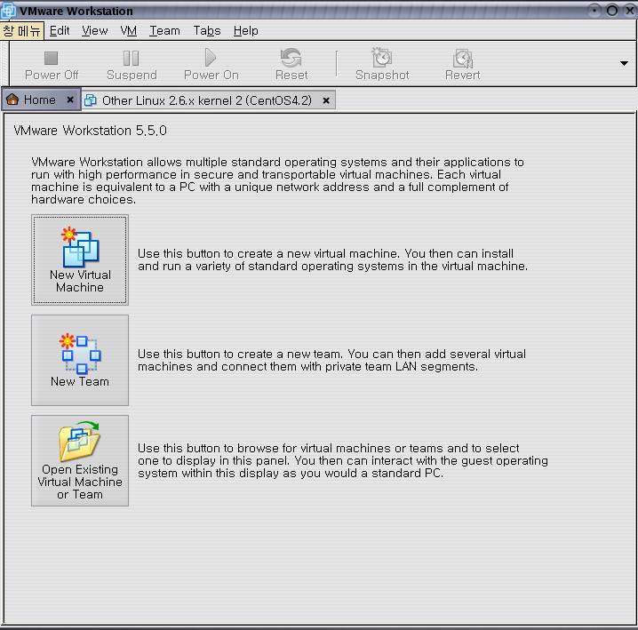
Task: Click the 'VMware Workstation 5.5.0' heading text
Action: point(90,131)
